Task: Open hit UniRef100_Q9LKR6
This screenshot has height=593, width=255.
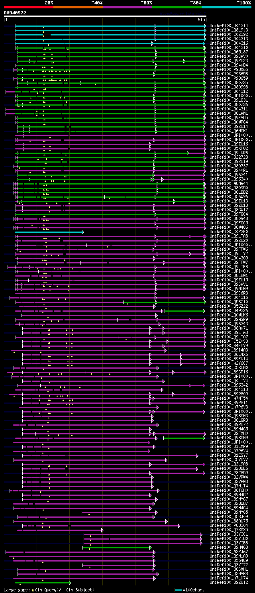Action: 229,153
